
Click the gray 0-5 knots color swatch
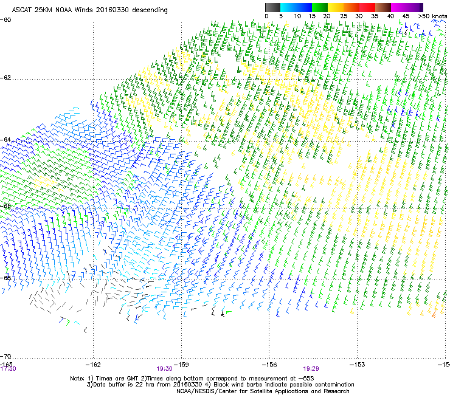pos(272,7)
